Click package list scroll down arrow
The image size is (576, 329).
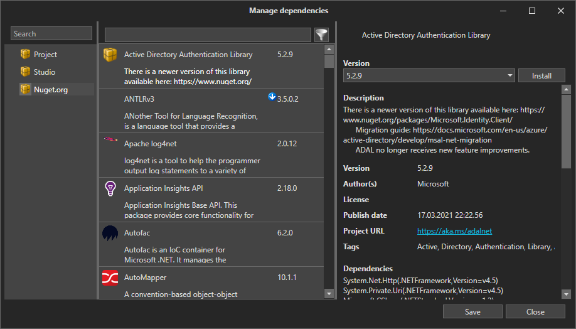point(329,294)
